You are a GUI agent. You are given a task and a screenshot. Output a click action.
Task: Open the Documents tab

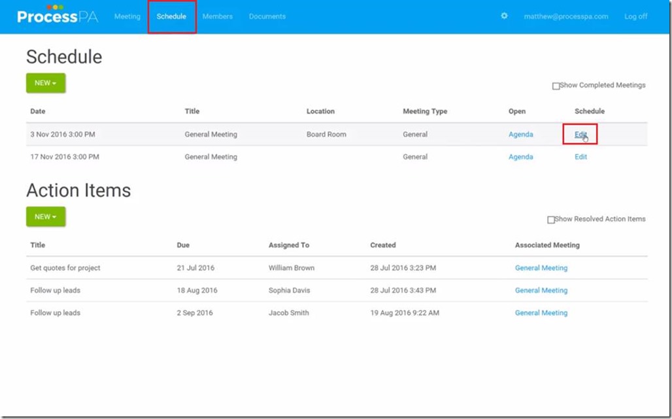coord(267,16)
